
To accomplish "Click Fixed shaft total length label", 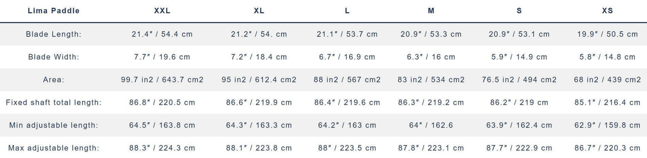I will click(x=54, y=102).
